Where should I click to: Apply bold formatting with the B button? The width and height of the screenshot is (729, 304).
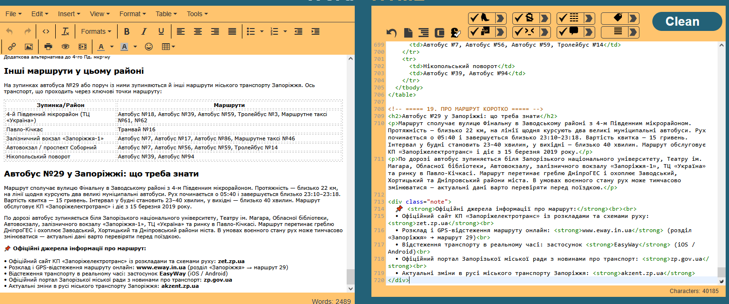(127, 31)
